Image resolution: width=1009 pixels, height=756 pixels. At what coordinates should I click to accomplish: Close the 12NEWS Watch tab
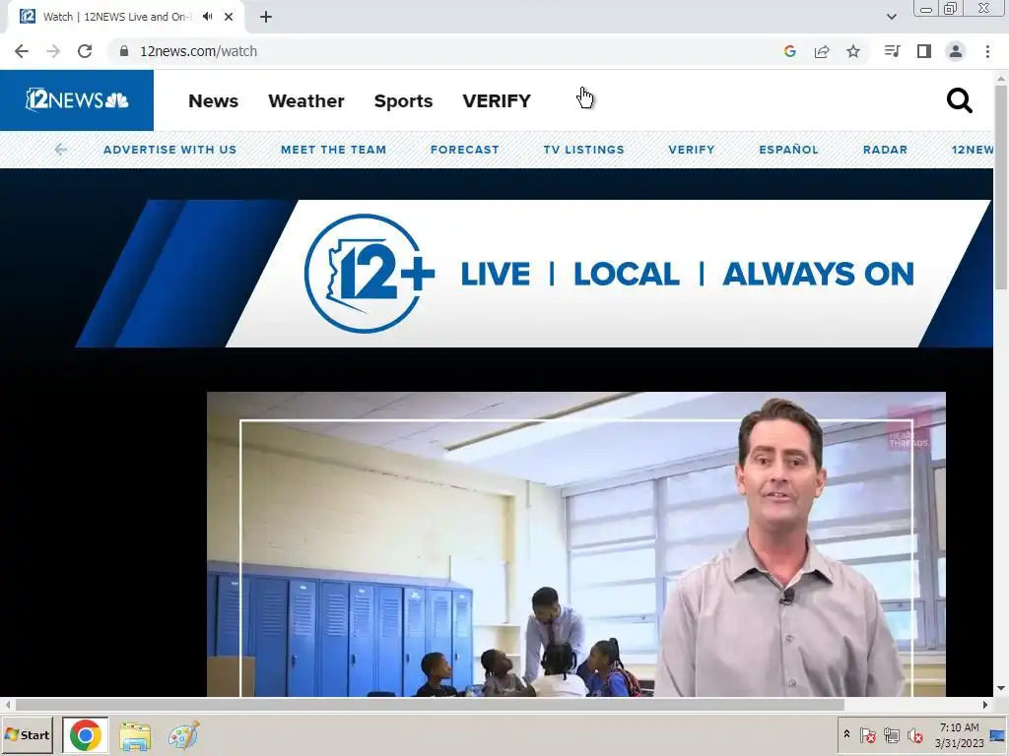pos(229,17)
